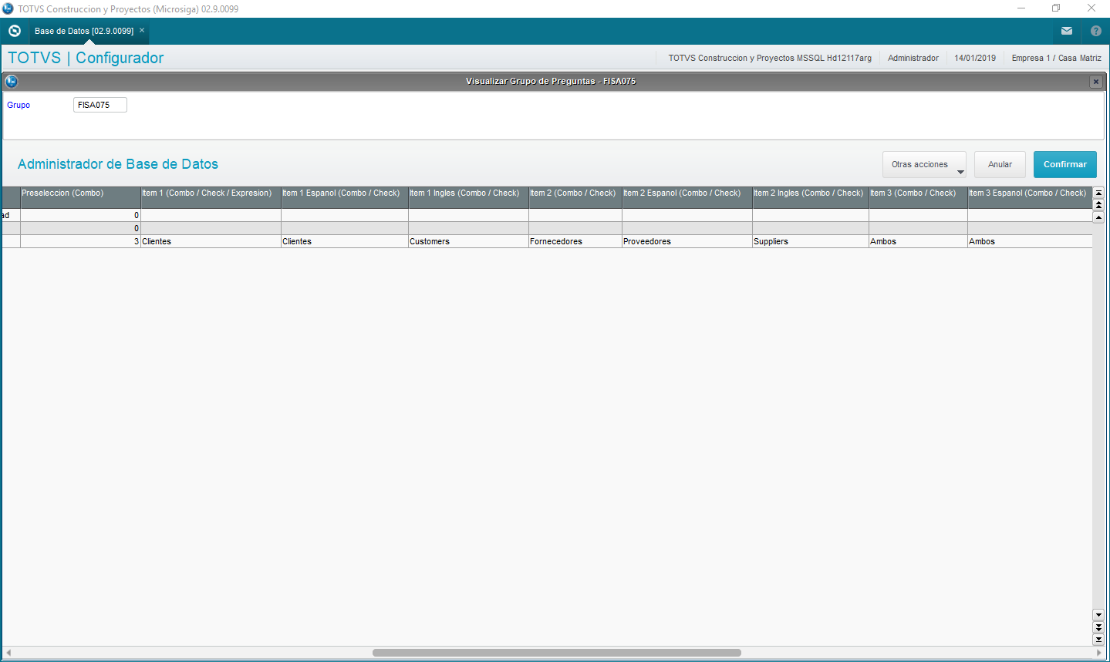Click preselection value 3 cell
The image size is (1110, 662).
(80, 241)
